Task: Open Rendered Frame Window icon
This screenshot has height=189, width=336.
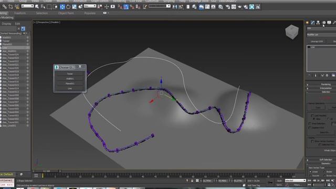Action: pyautogui.click(x=234, y=7)
